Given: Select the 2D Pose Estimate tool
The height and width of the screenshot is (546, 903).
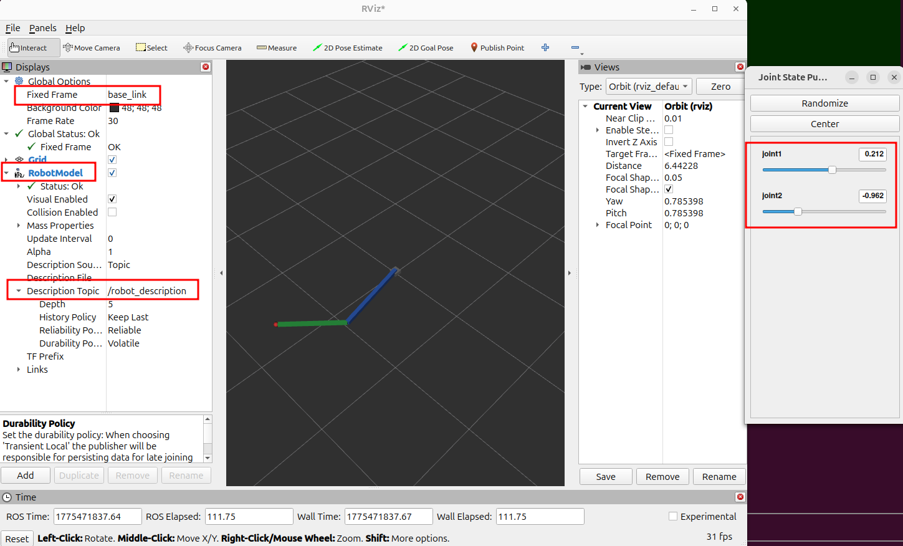Looking at the screenshot, I should pos(348,48).
